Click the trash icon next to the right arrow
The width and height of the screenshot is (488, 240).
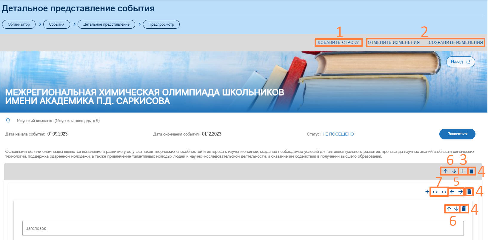pos(469,192)
